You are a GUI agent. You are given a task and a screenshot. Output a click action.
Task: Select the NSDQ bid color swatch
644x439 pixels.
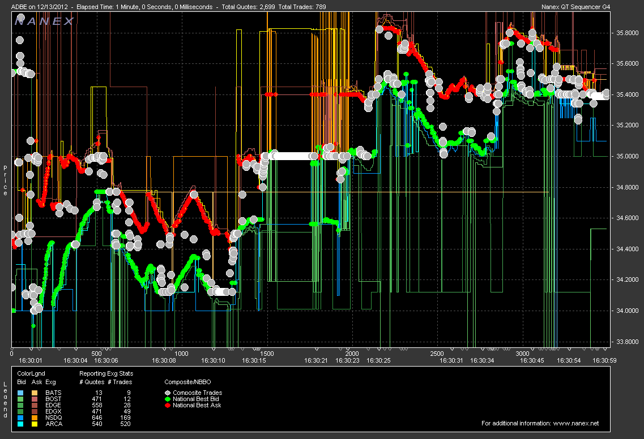coord(20,418)
